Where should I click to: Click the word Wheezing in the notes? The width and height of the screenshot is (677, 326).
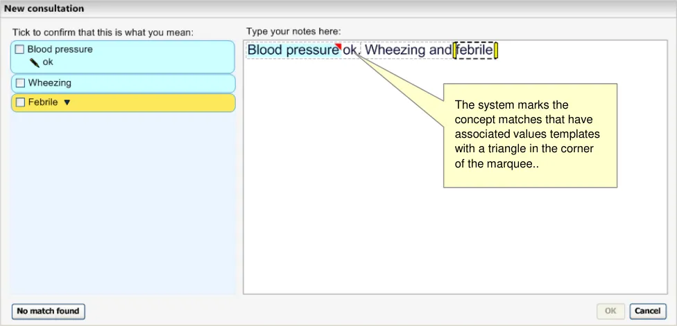(x=394, y=51)
